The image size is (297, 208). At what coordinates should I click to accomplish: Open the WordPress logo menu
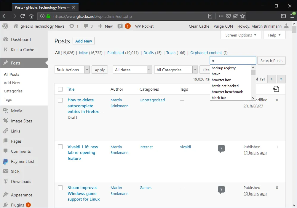click(6, 26)
